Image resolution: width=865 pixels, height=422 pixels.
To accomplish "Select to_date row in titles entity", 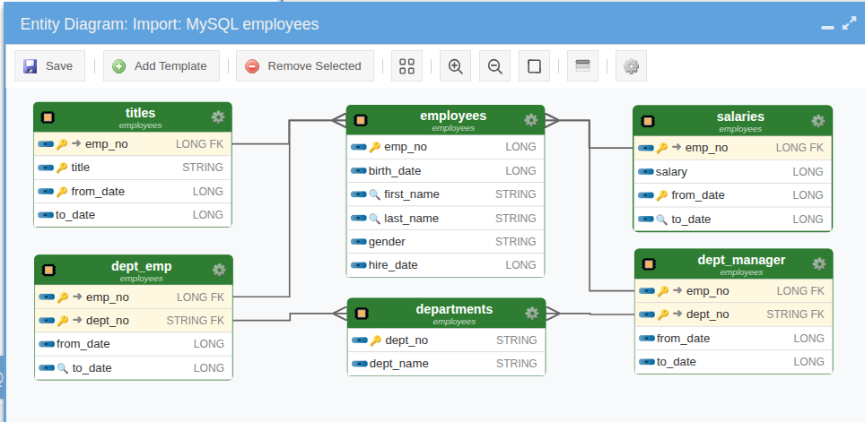I will [133, 215].
